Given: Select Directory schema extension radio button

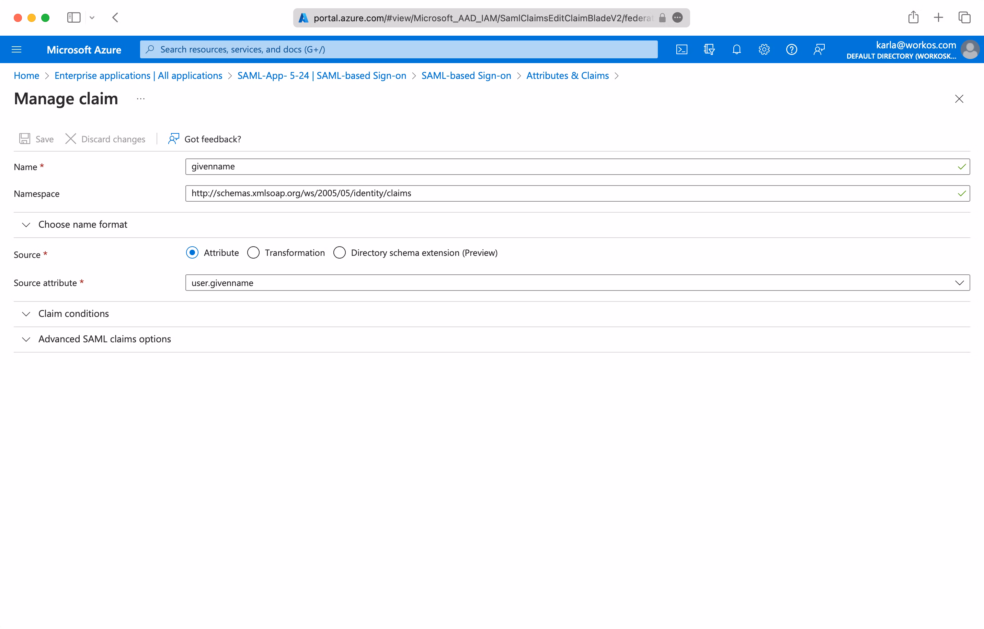Looking at the screenshot, I should click(339, 252).
